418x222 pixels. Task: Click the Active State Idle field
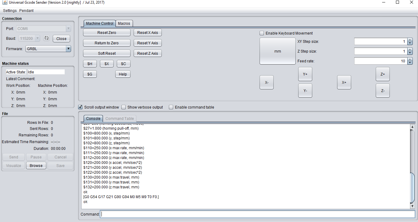point(46,72)
